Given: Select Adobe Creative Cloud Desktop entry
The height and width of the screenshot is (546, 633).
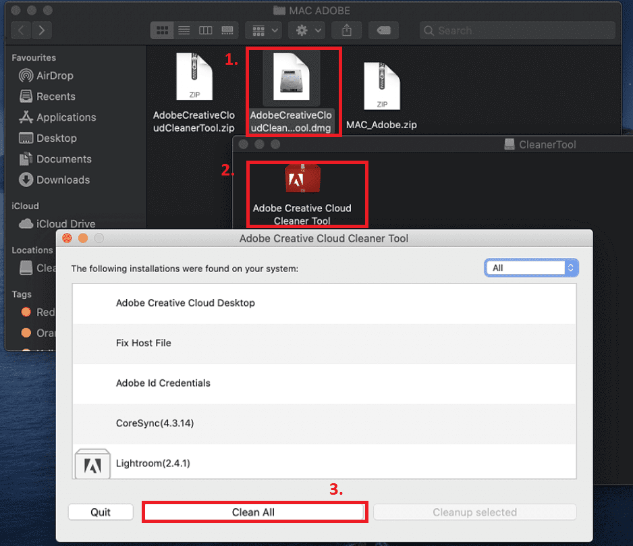Looking at the screenshot, I should (x=186, y=303).
